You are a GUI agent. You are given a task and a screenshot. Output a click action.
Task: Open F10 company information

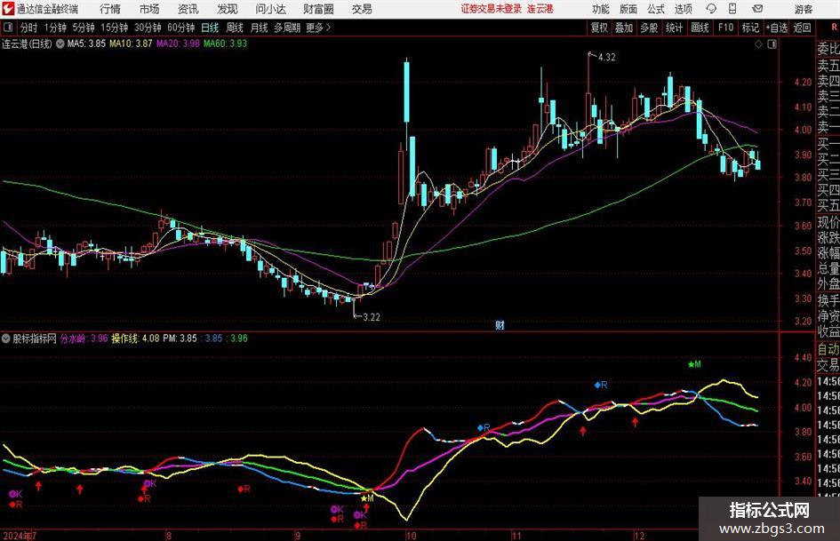(x=726, y=28)
